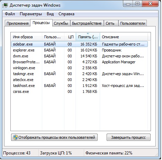The image size is (162, 160).
Task: Click the Завершить процесс button
Action: [128, 137]
